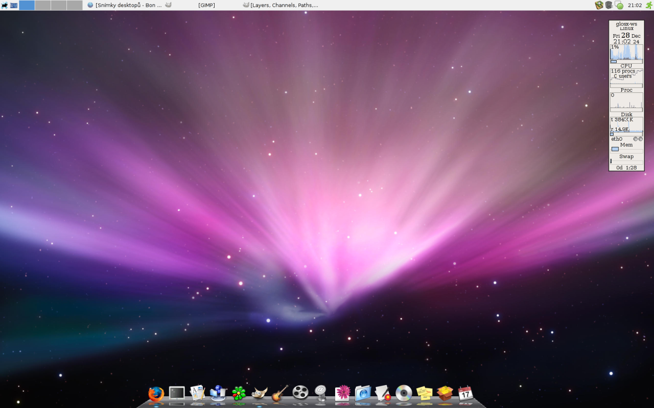Screen dimensions: 654x408
Task: Open the calendar icon showing 17 in dock
Action: (465, 393)
